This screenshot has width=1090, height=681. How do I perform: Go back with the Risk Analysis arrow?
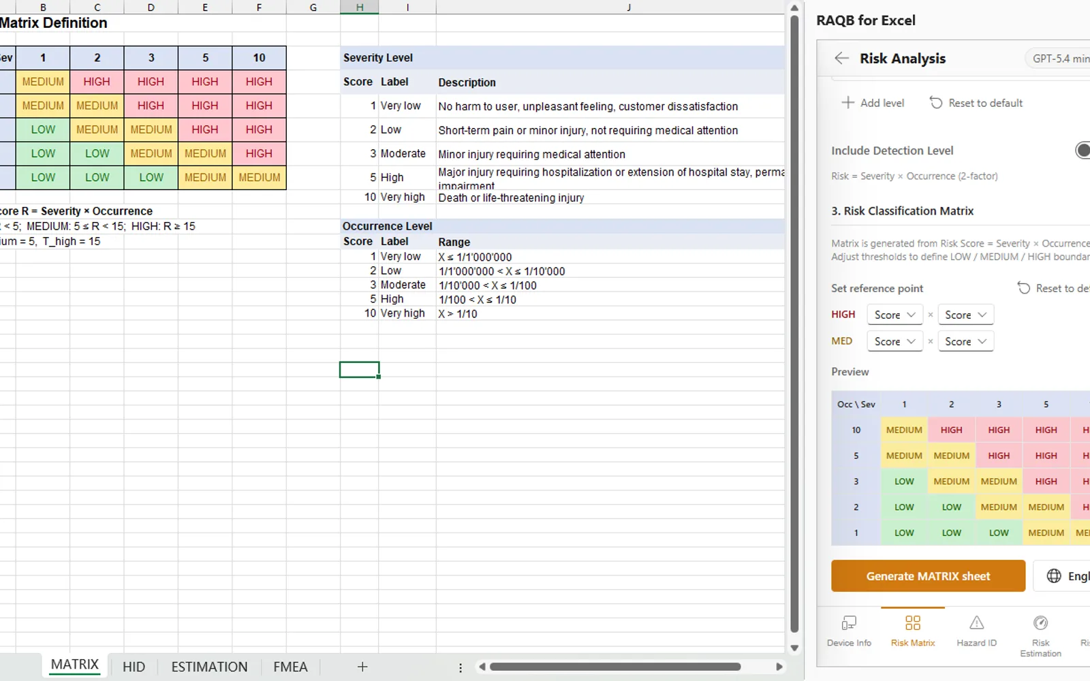click(x=841, y=59)
